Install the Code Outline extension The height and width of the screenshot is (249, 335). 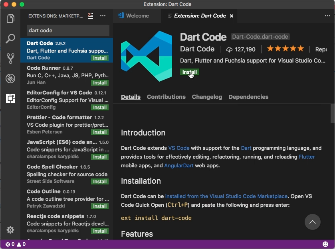click(x=100, y=206)
